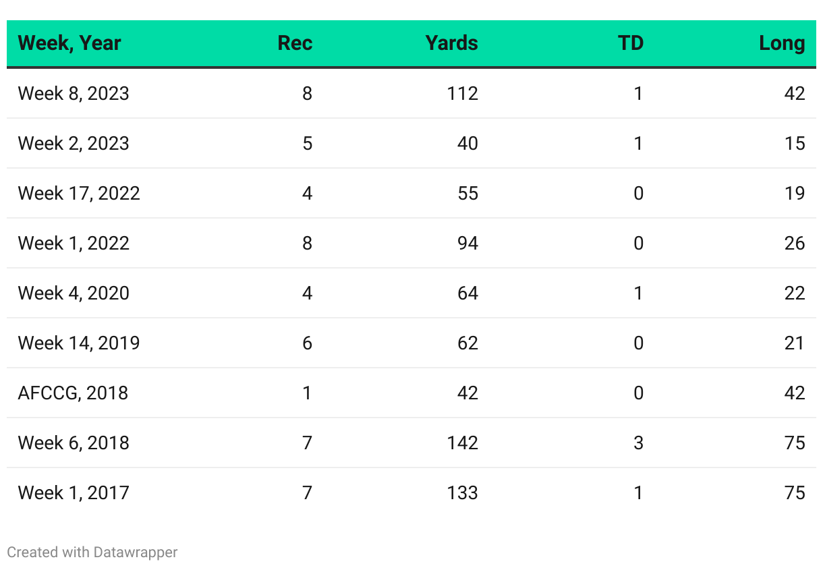This screenshot has width=823, height=568.
Task: Select the TD column header
Action: tap(631, 43)
